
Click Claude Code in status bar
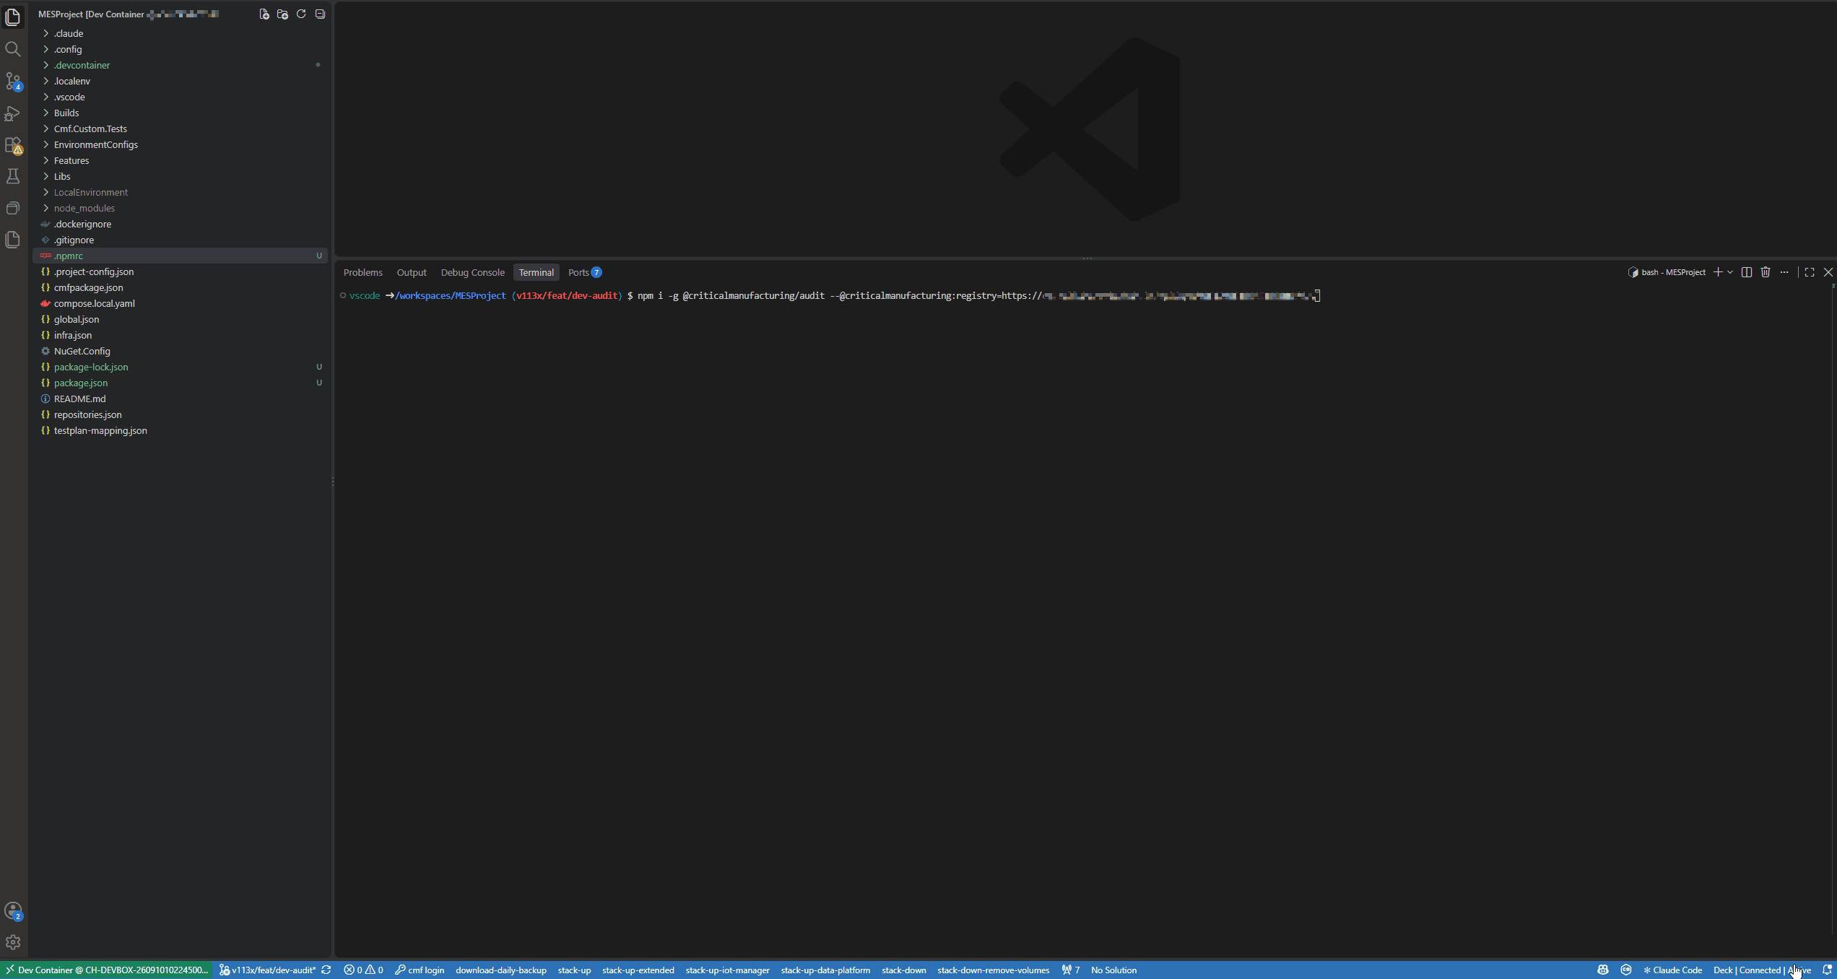pos(1672,970)
